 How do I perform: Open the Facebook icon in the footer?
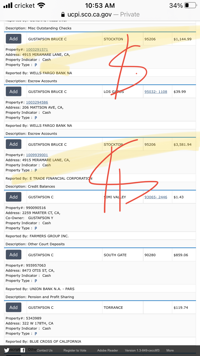[23, 350]
